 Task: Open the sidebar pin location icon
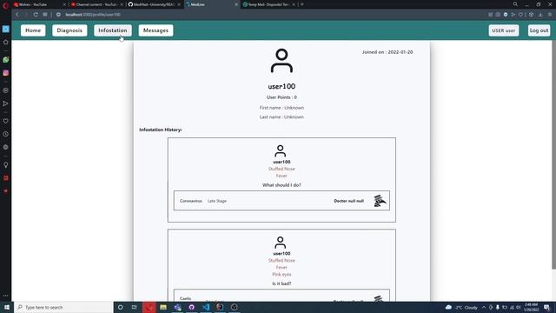(x=6, y=165)
